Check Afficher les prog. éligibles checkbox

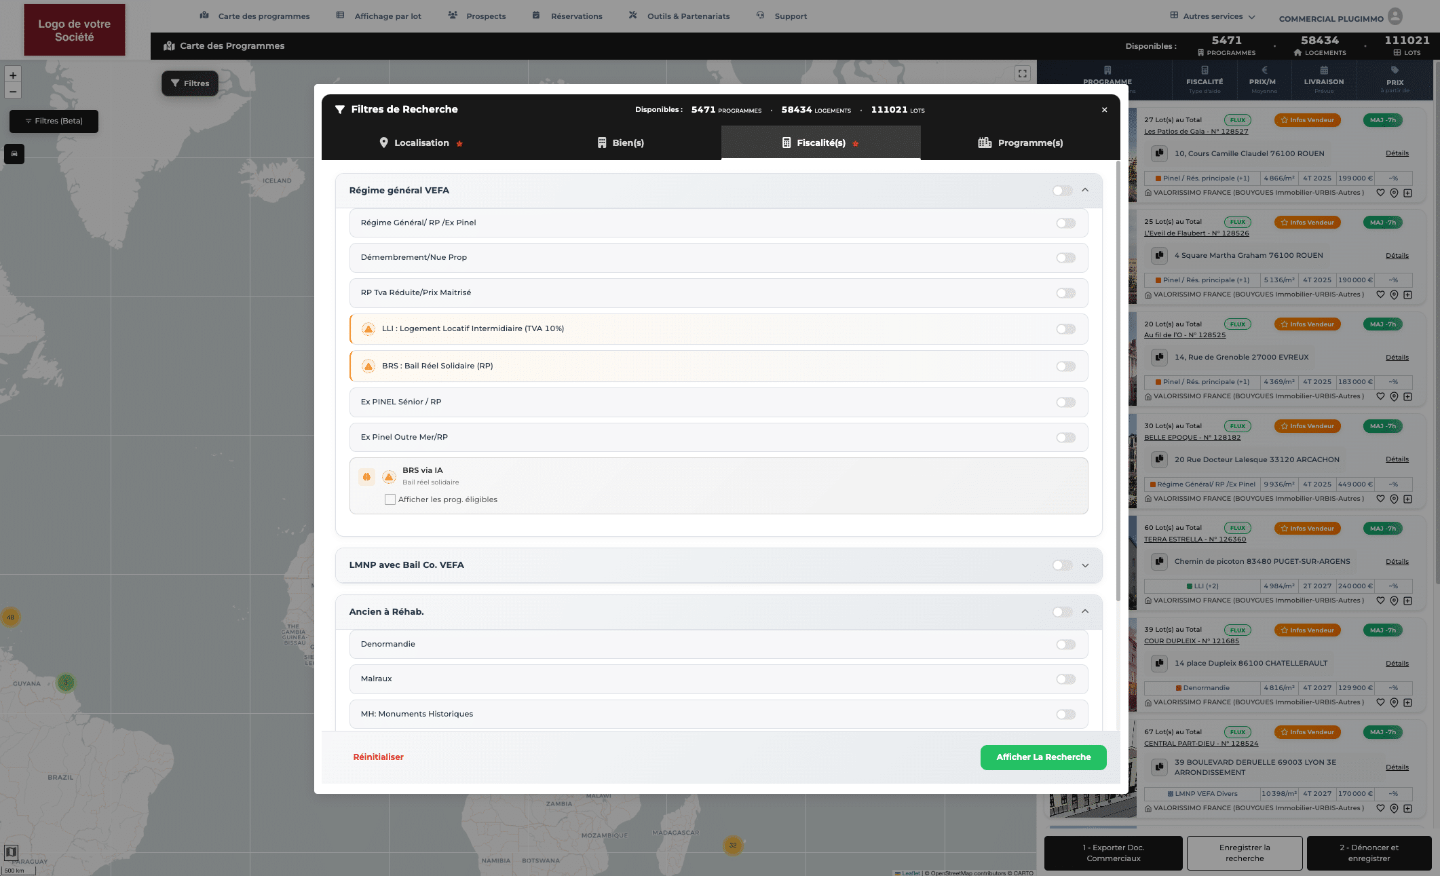click(x=390, y=499)
